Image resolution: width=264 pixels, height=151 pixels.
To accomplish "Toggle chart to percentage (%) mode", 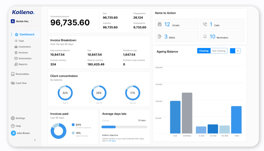I will (x=238, y=51).
